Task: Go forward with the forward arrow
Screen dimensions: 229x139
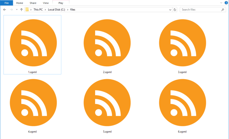Action: point(11,10)
